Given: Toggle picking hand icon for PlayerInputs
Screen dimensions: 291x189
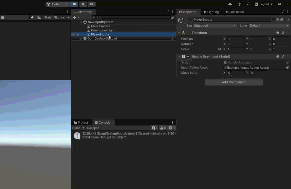Looking at the screenshot, I should click(x=78, y=34).
